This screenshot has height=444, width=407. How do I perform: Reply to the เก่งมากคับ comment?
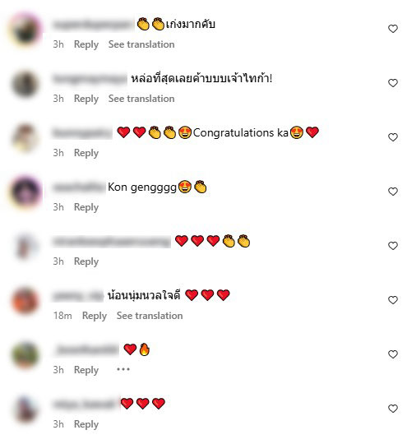(86, 44)
